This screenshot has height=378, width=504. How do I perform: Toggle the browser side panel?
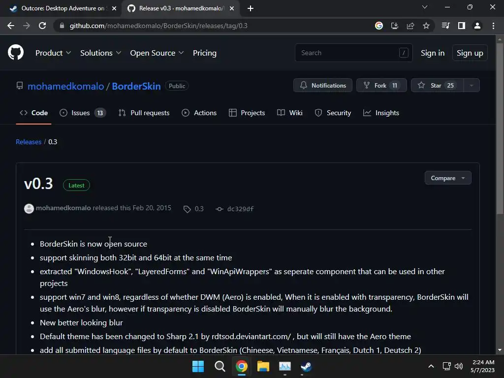pos(462,26)
